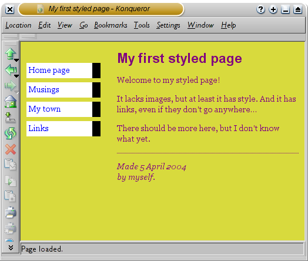The width and height of the screenshot is (308, 261).
Task: Follow the My town link
Action: [x=45, y=109]
